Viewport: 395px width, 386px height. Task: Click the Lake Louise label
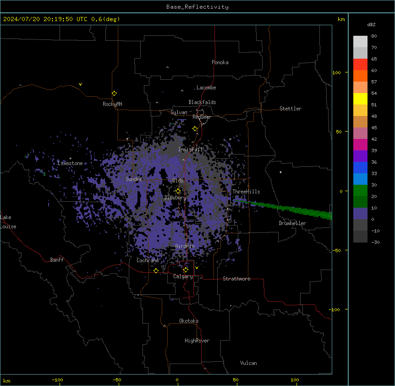(x=8, y=222)
